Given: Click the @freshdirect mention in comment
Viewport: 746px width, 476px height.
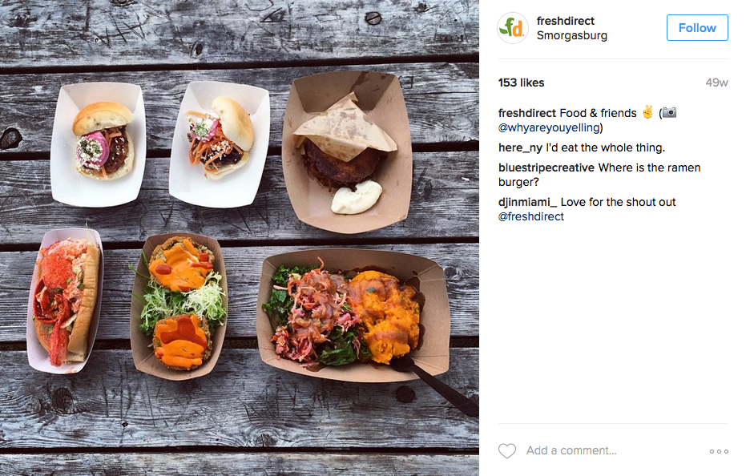Looking at the screenshot, I should (x=531, y=216).
